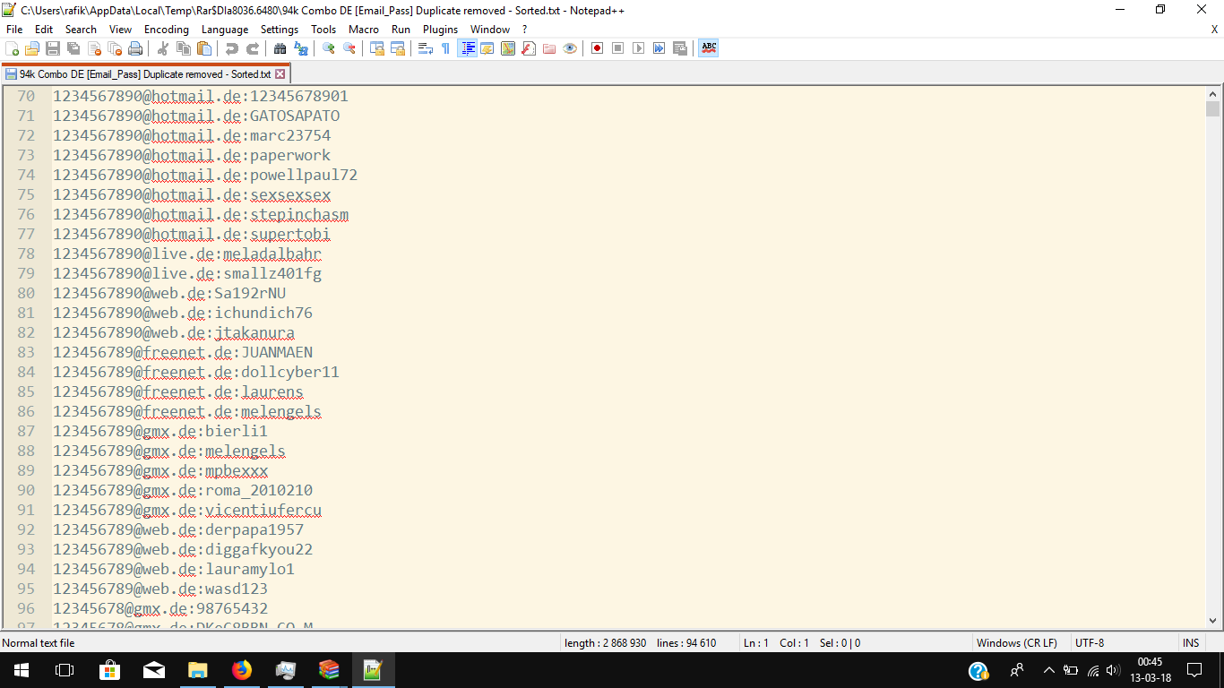Toggle the indent guide toolbar button
The width and height of the screenshot is (1224, 688).
click(x=467, y=48)
